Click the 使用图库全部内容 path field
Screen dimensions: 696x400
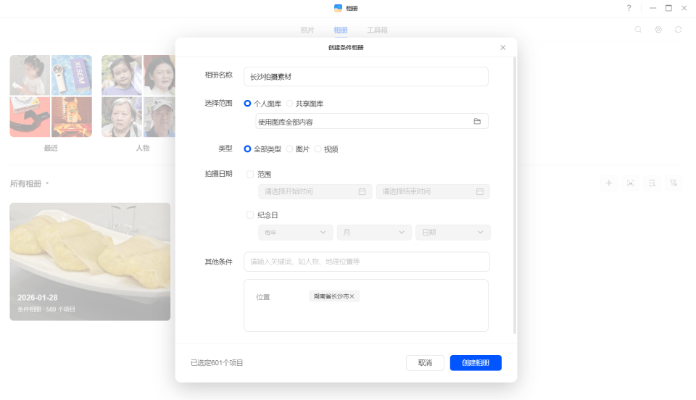372,122
